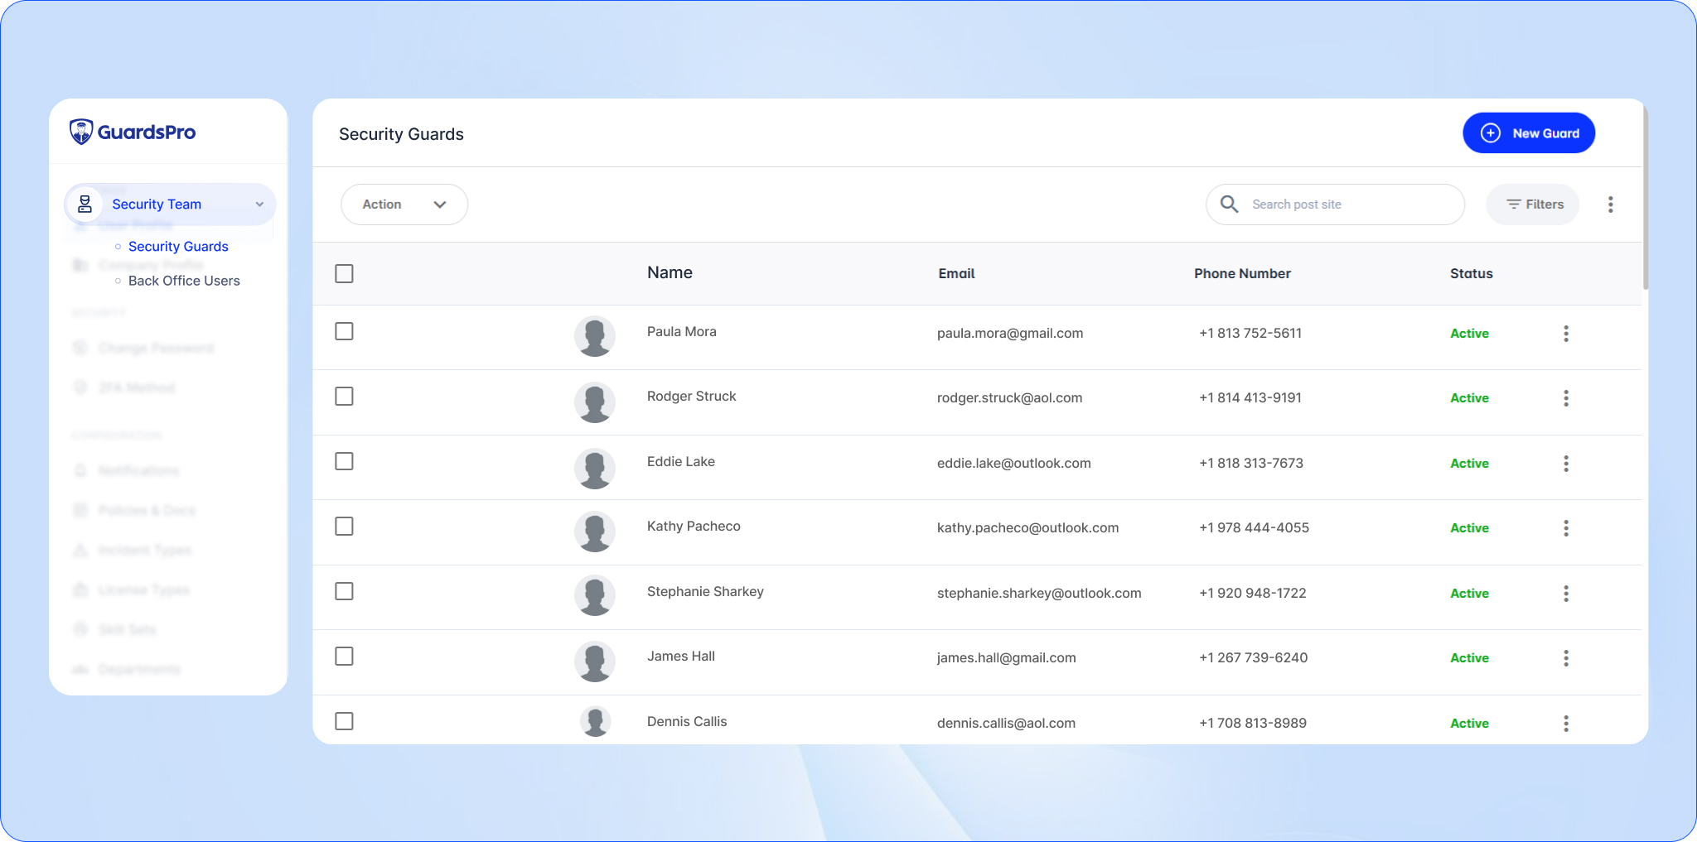Screen dimensions: 1697x842
Task: Open row options for Stephanie Sharkey
Action: 1566,594
